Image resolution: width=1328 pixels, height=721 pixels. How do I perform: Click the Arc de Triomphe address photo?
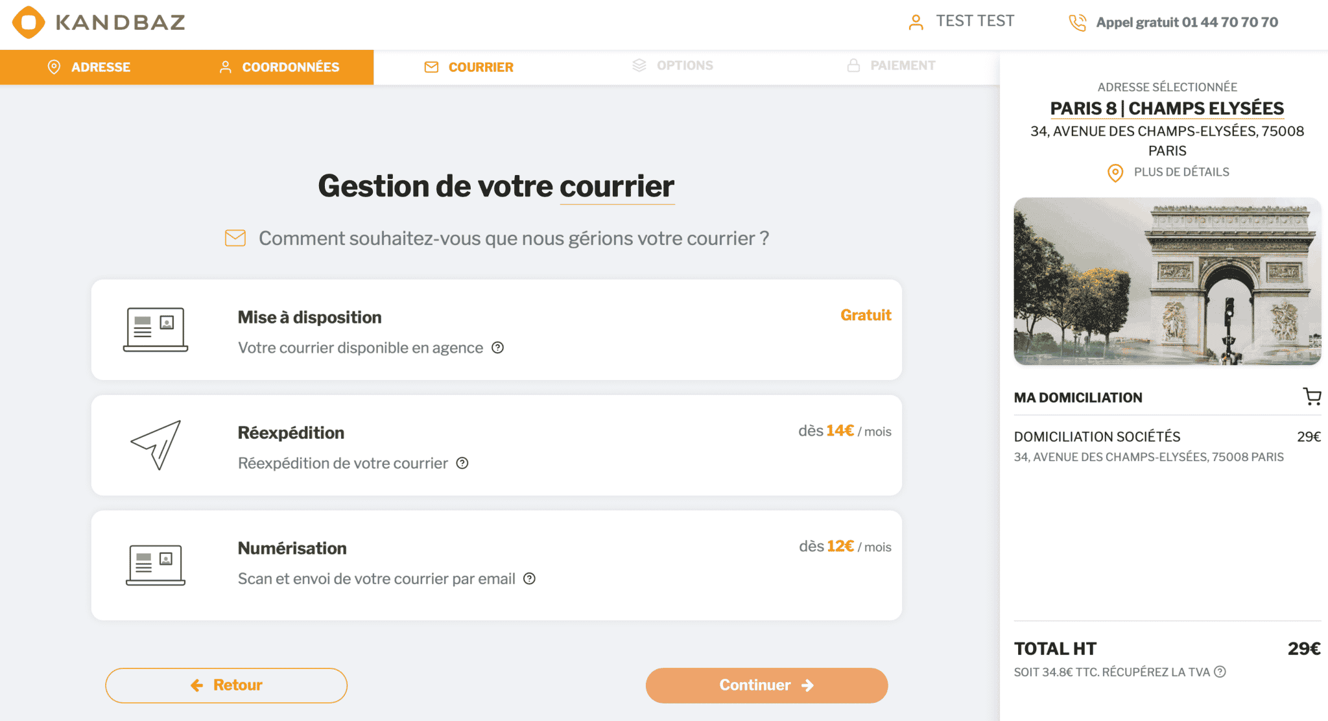(1167, 281)
